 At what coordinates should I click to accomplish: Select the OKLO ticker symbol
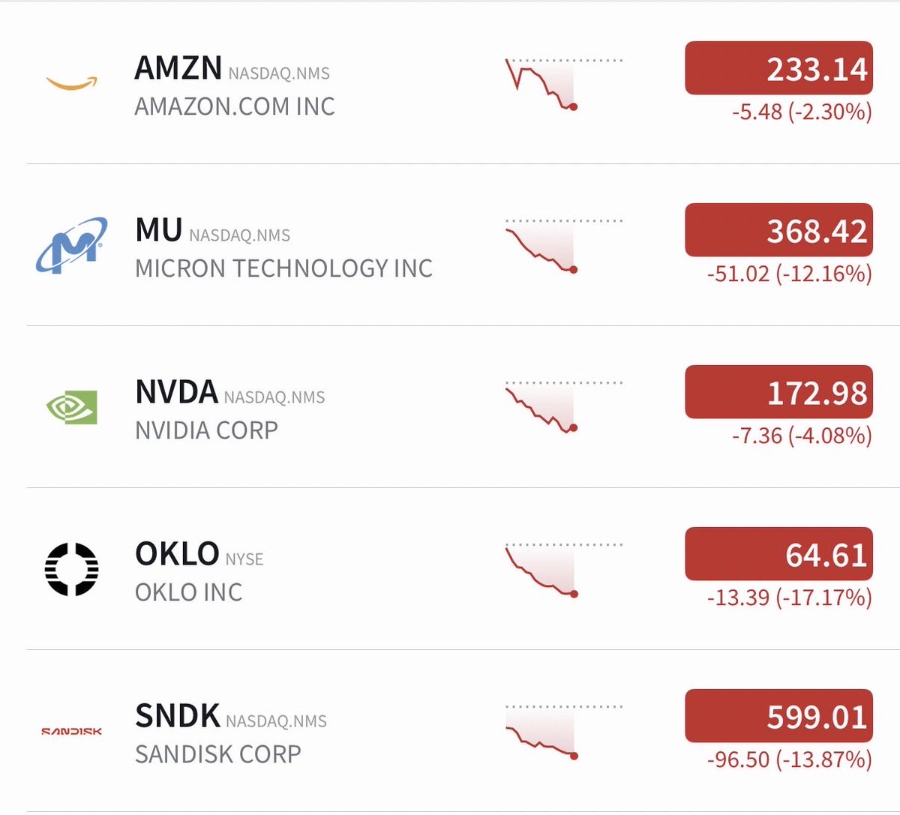[x=177, y=555]
